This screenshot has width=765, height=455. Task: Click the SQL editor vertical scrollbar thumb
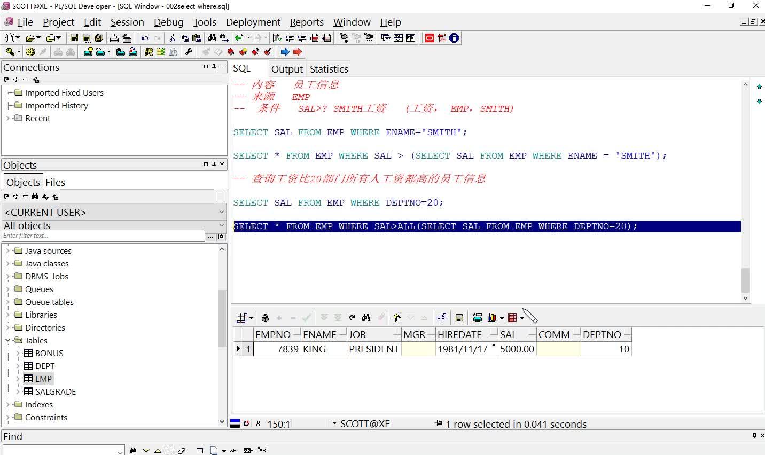click(745, 280)
